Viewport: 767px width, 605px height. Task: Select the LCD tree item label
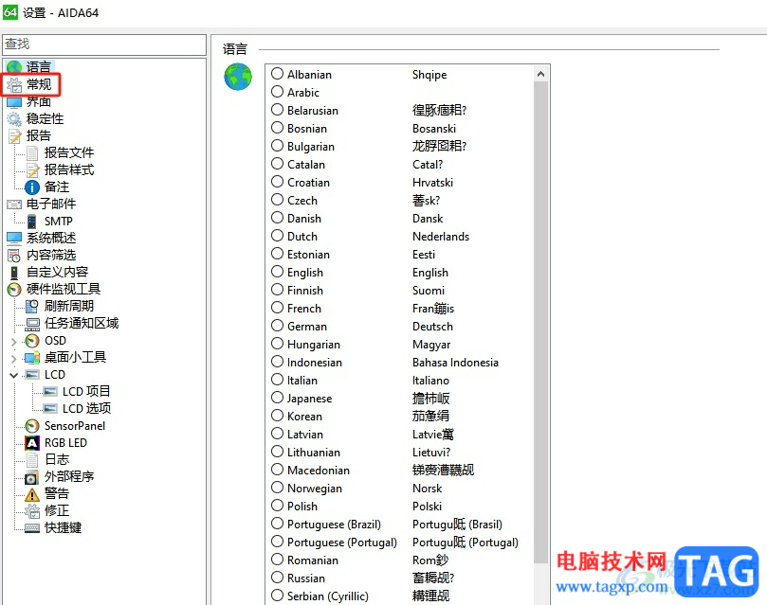[55, 375]
